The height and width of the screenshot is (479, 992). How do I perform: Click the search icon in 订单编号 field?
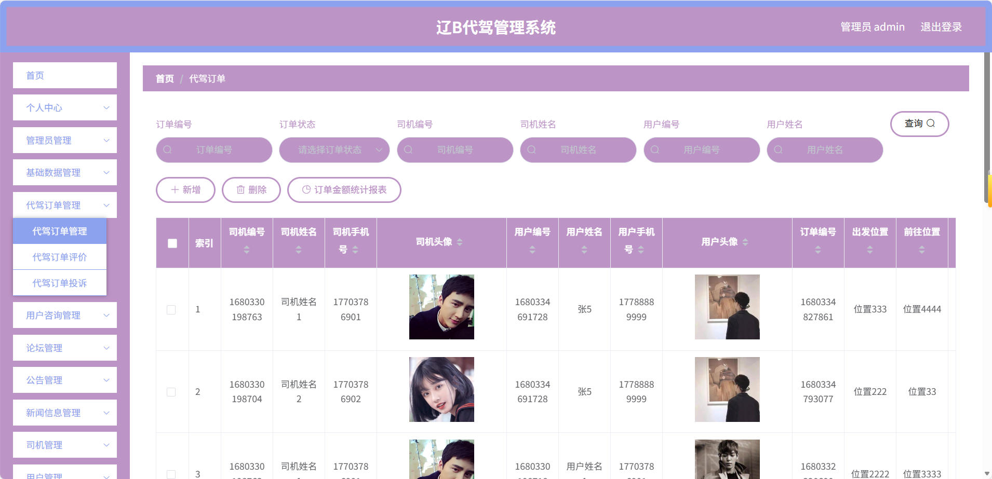pos(167,150)
